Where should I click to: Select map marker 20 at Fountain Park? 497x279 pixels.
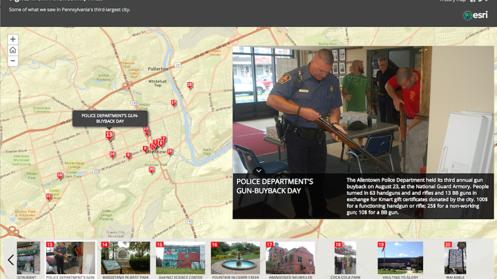click(x=151, y=170)
